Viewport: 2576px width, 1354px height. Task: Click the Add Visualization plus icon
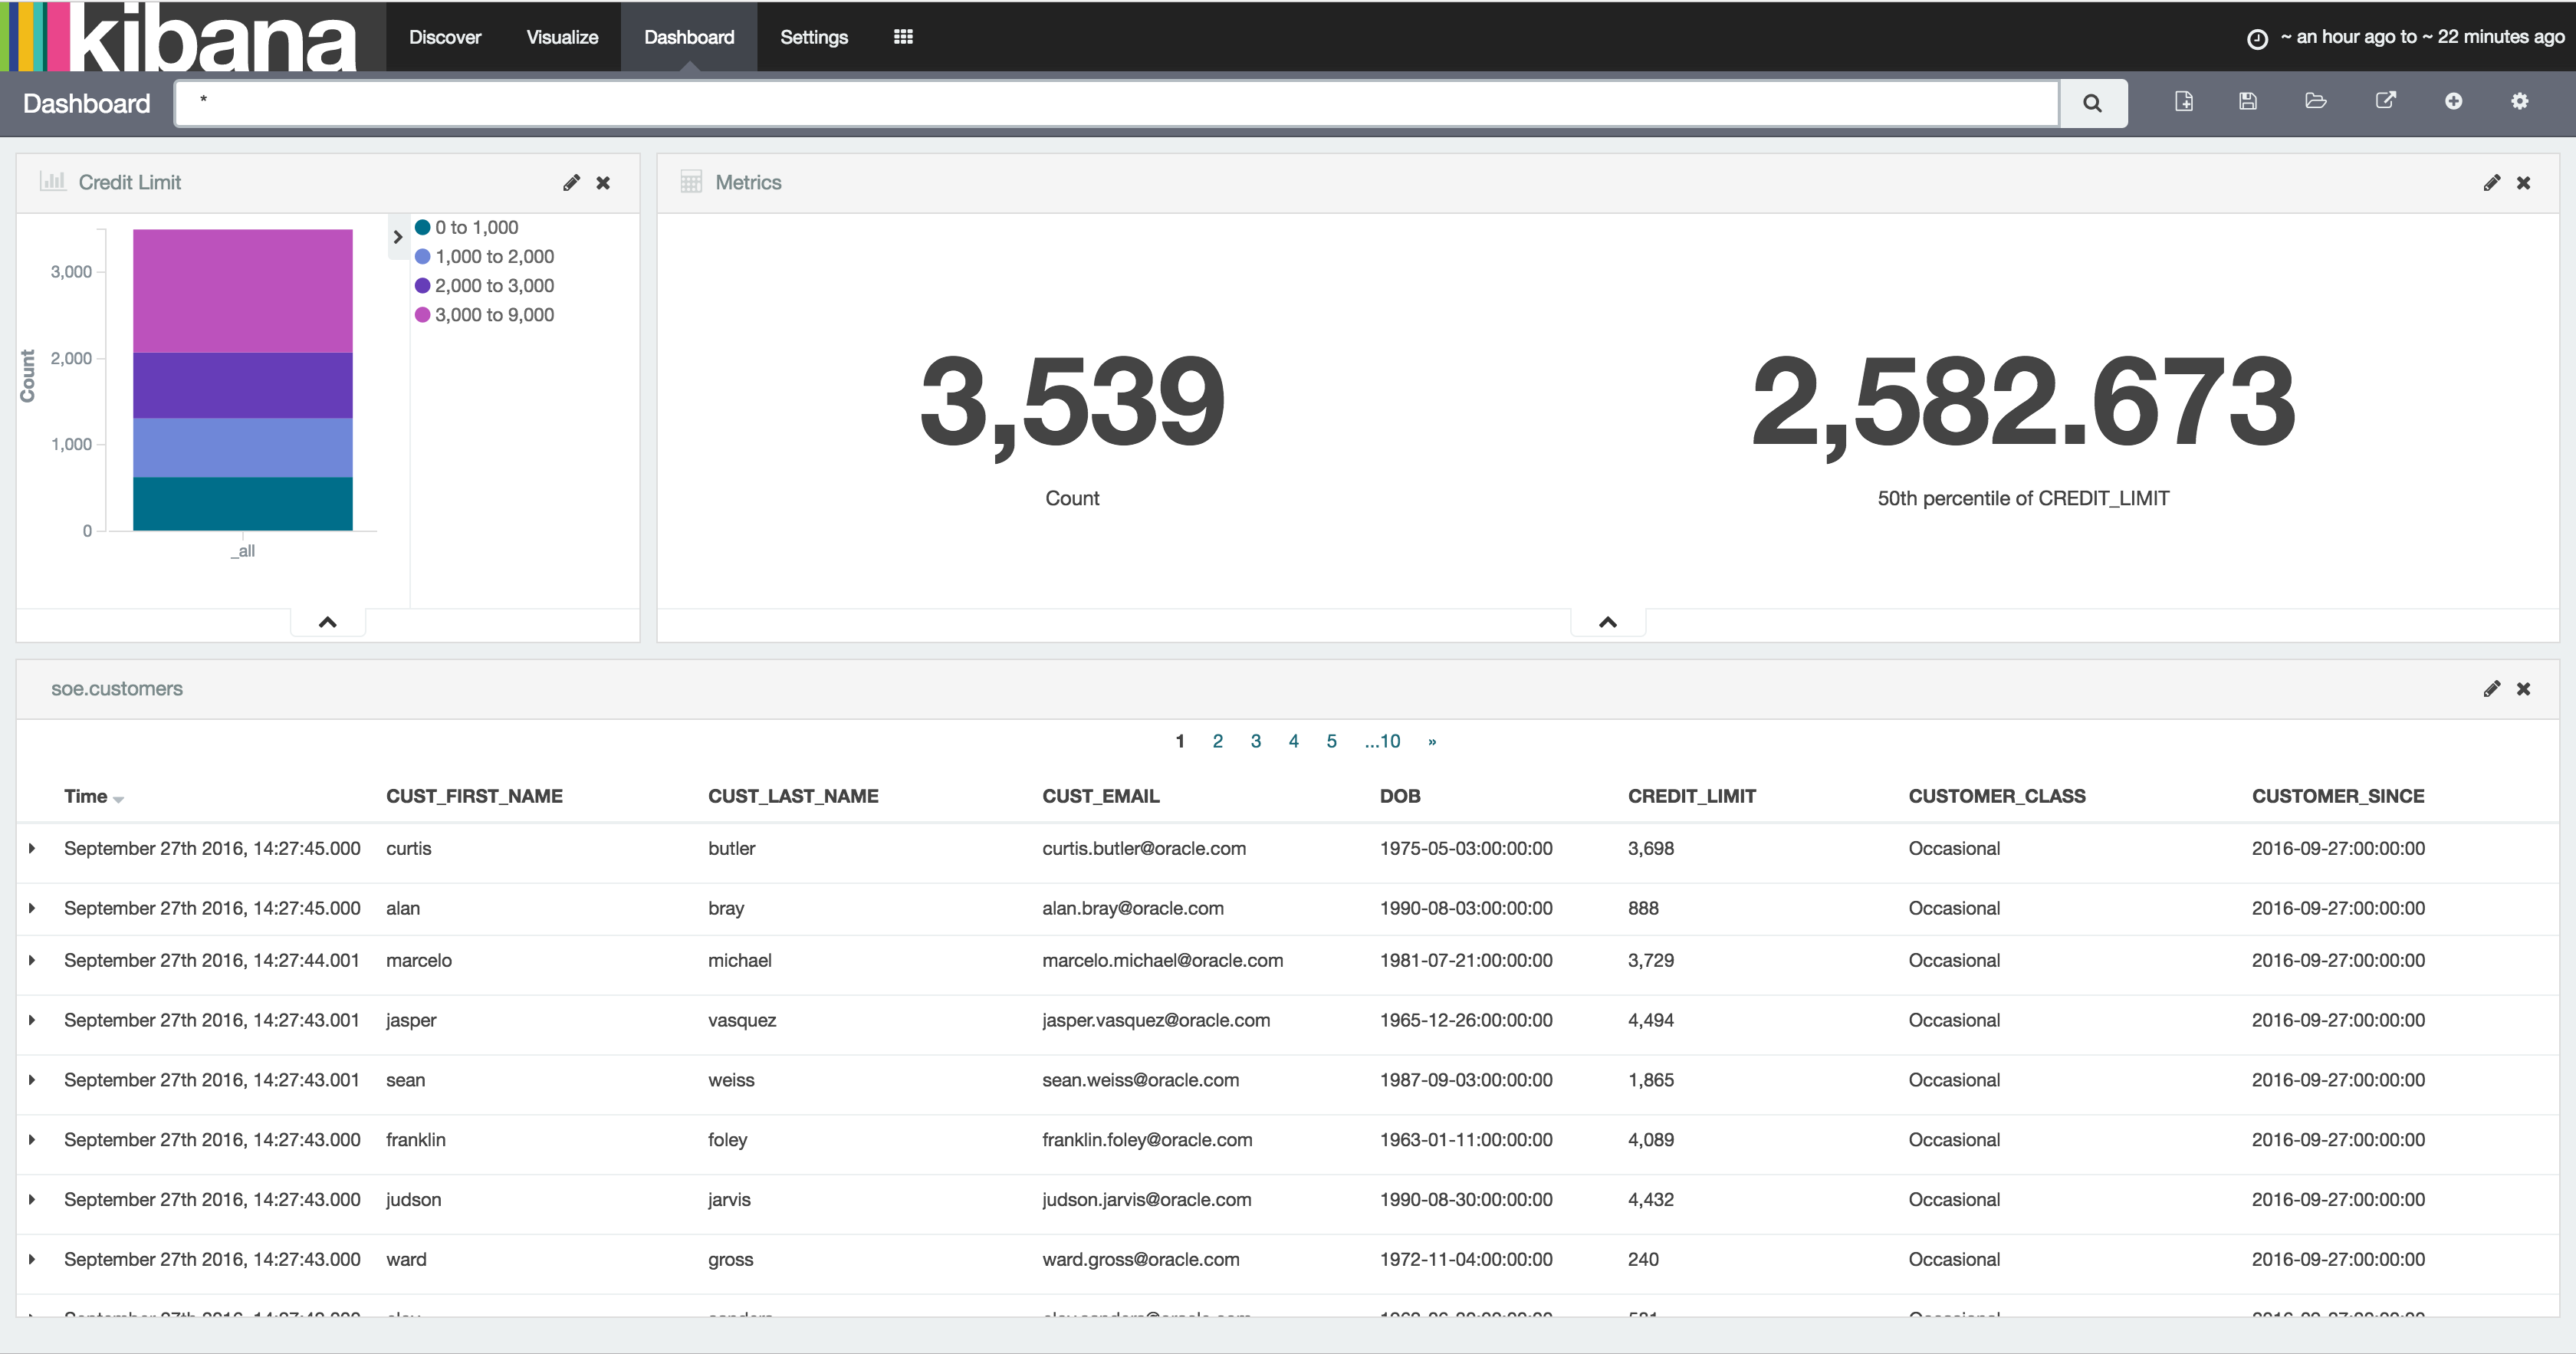coord(2453,101)
